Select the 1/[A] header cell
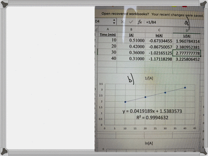 point(187,36)
